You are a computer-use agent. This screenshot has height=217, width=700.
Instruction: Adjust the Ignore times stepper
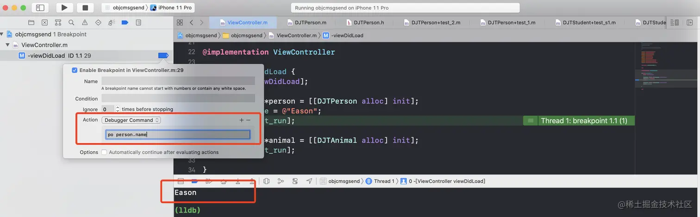click(118, 109)
